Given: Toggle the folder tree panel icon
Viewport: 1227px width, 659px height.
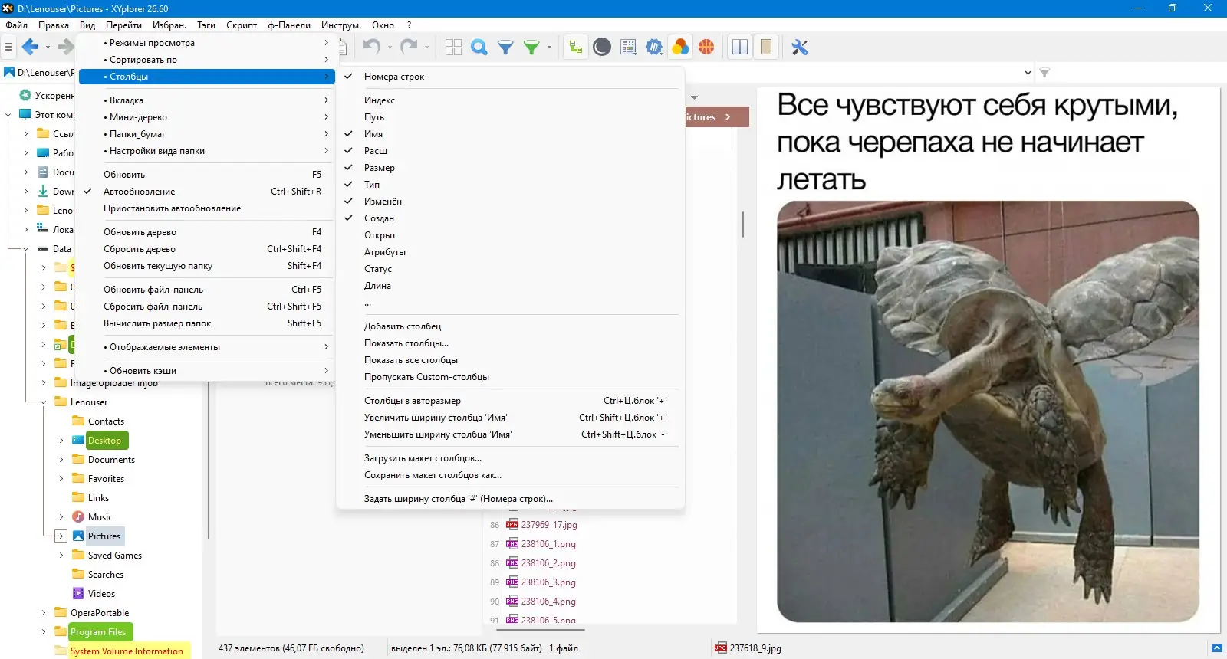Looking at the screenshot, I should (x=575, y=48).
